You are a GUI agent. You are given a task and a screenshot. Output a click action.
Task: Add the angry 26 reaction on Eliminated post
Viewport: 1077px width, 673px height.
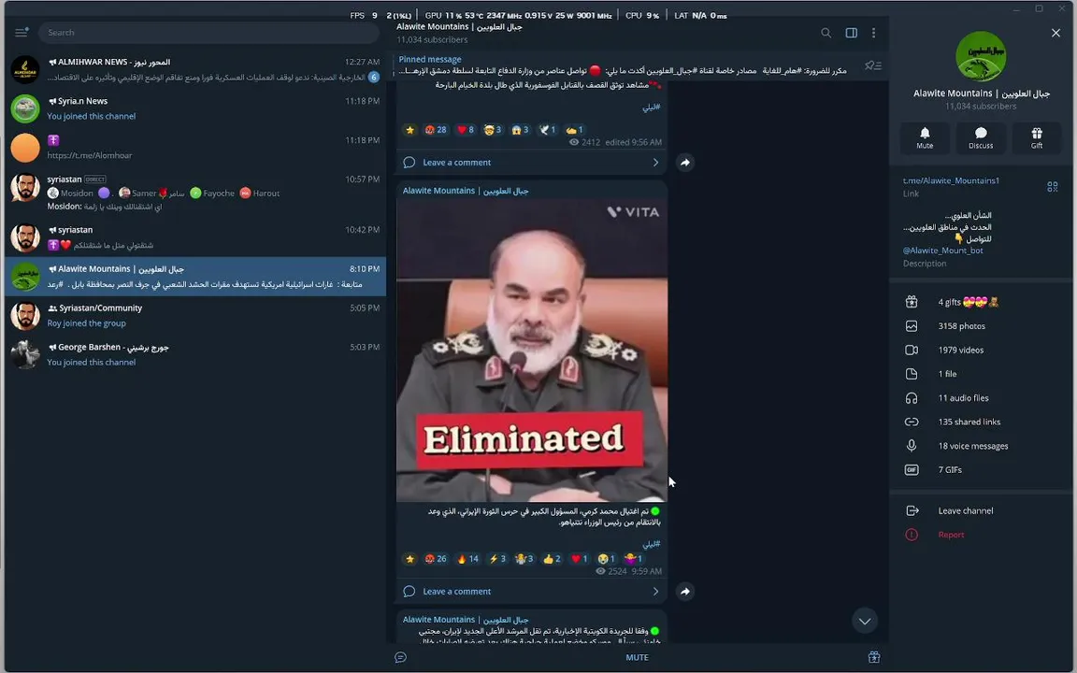click(436, 559)
